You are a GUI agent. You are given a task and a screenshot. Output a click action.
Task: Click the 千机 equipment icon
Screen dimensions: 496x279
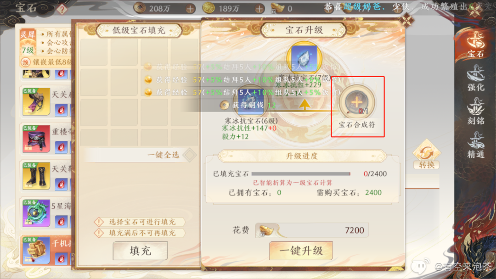point(36,250)
